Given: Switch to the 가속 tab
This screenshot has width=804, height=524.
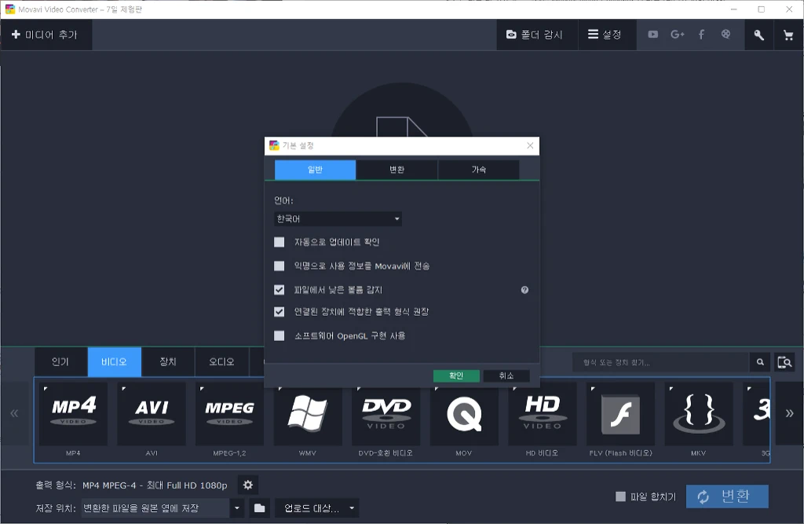Looking at the screenshot, I should (479, 170).
